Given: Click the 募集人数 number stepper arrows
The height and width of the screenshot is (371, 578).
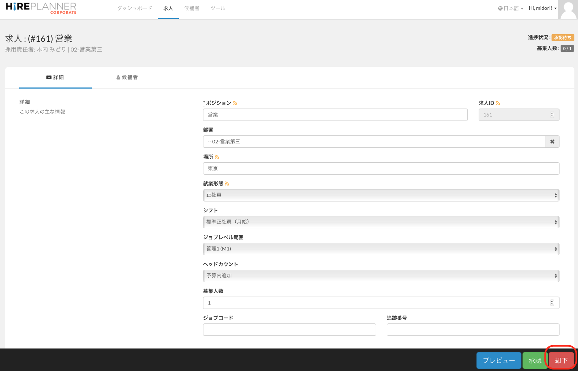Looking at the screenshot, I should tap(552, 303).
